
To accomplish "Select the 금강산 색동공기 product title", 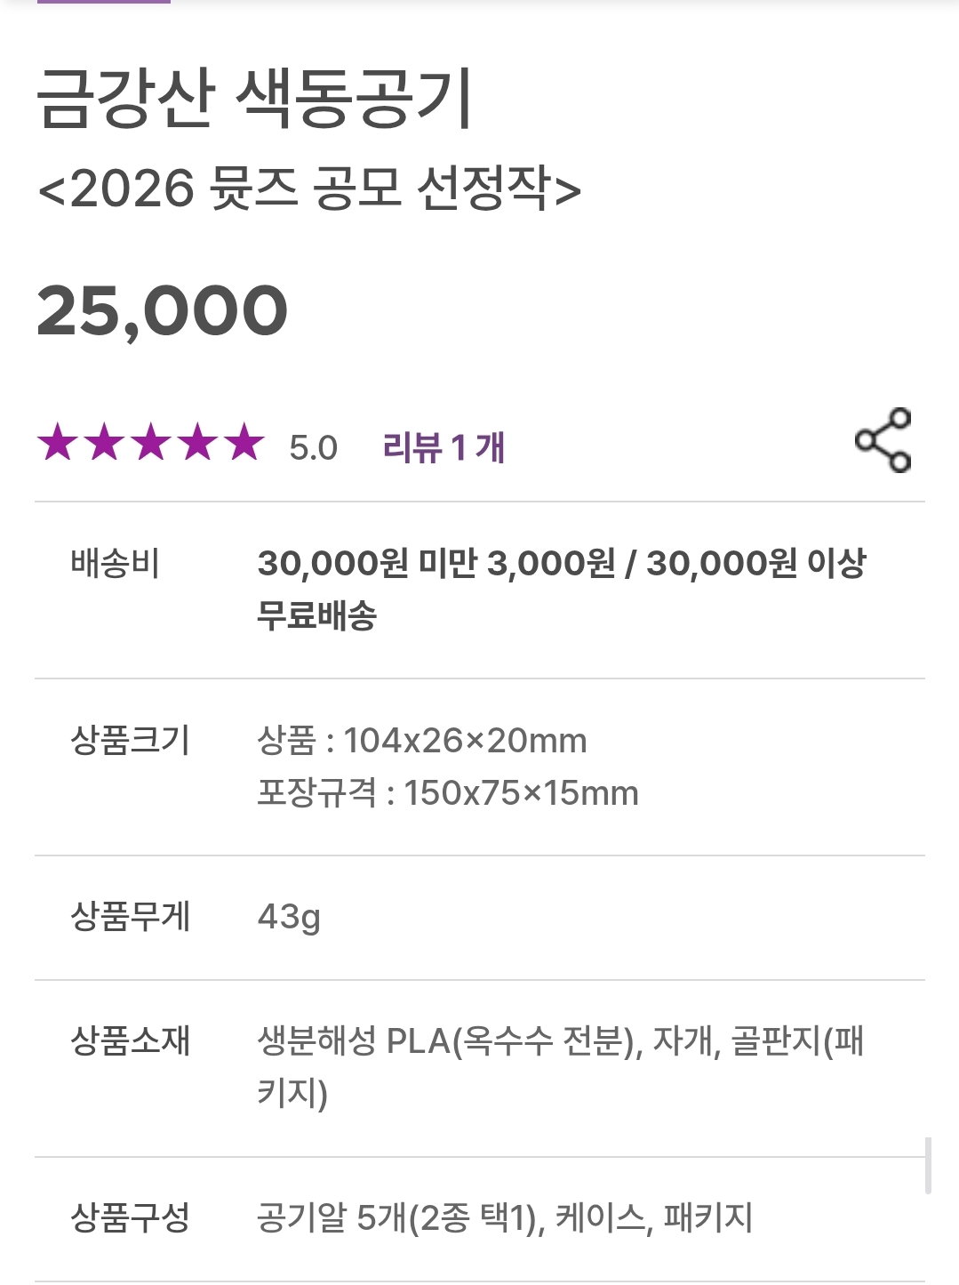I will 254,98.
